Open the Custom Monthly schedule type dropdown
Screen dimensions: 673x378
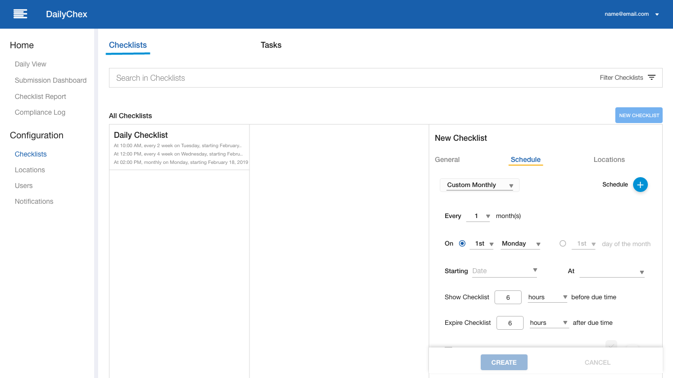(480, 185)
